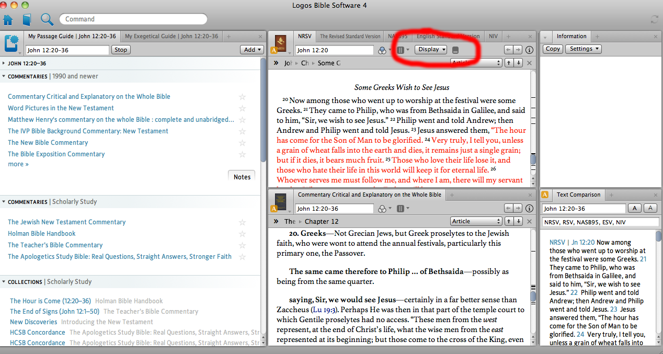The width and height of the screenshot is (663, 354).
Task: Close the NRSV locator bar
Action: click(529, 63)
